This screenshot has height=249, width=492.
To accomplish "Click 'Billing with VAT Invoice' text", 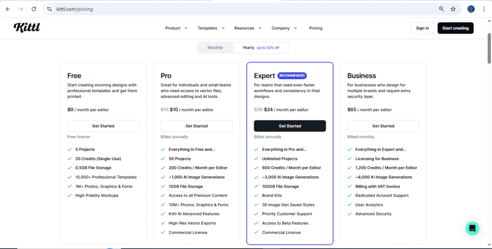I will pyautogui.click(x=378, y=186).
